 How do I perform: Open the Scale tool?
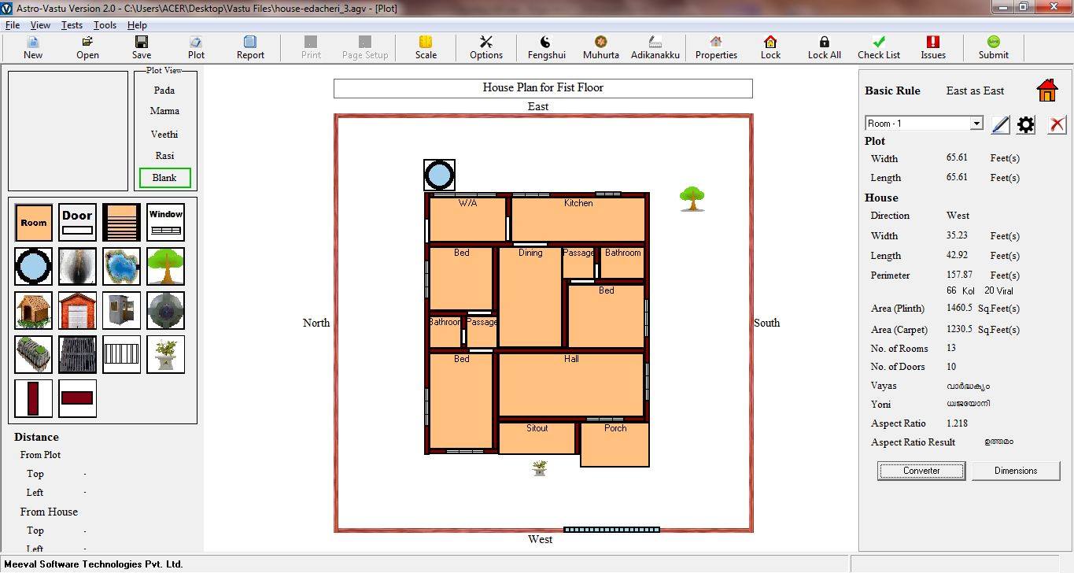pos(425,46)
